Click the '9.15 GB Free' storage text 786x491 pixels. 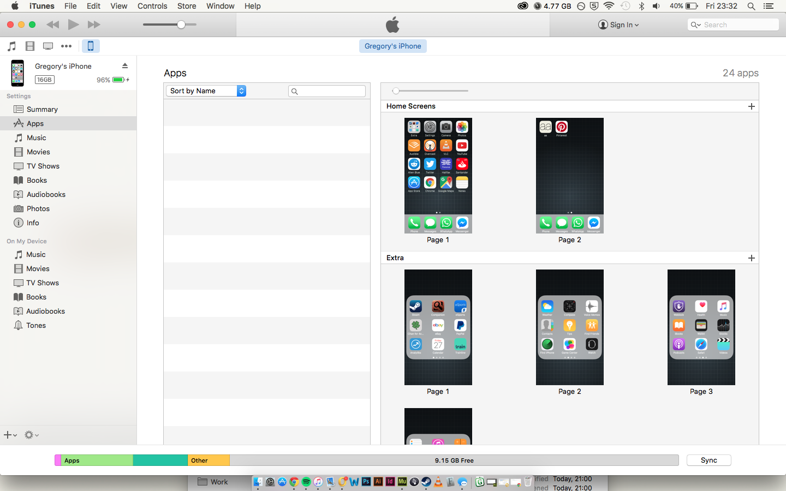click(454, 460)
